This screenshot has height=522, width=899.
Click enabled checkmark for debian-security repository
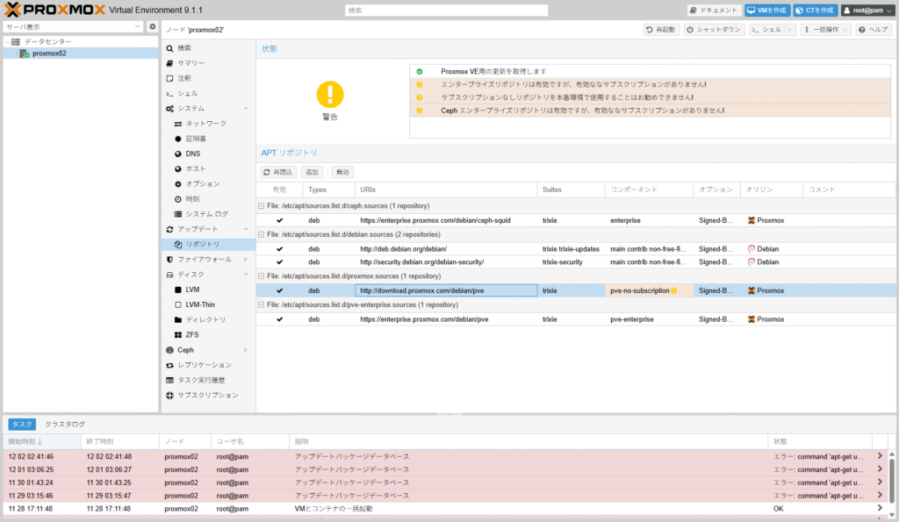[279, 261]
